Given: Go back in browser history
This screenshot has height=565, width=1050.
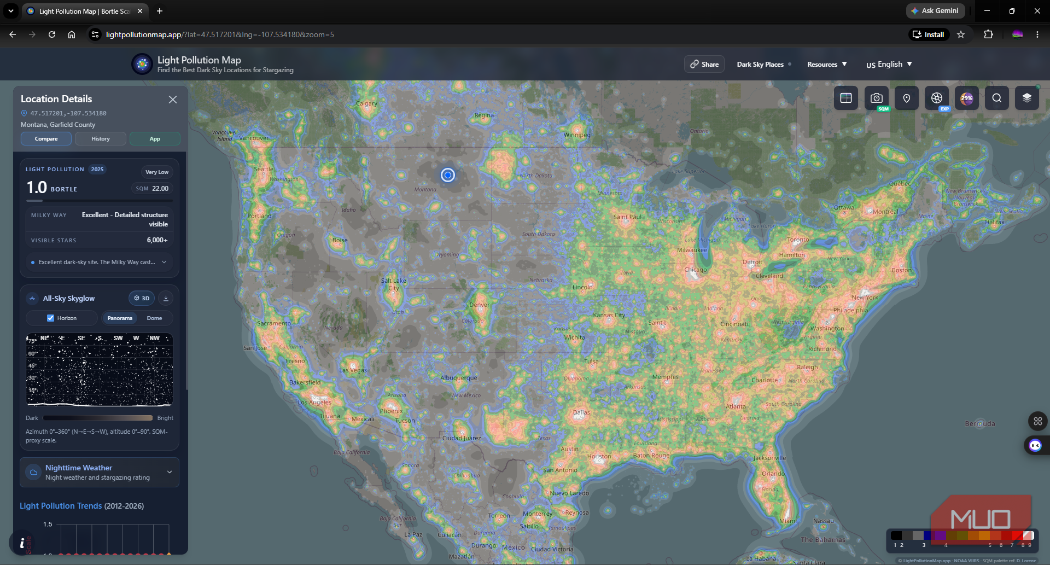Looking at the screenshot, I should coord(13,34).
